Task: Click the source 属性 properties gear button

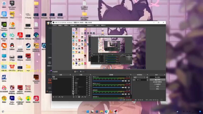Action: click(76, 72)
